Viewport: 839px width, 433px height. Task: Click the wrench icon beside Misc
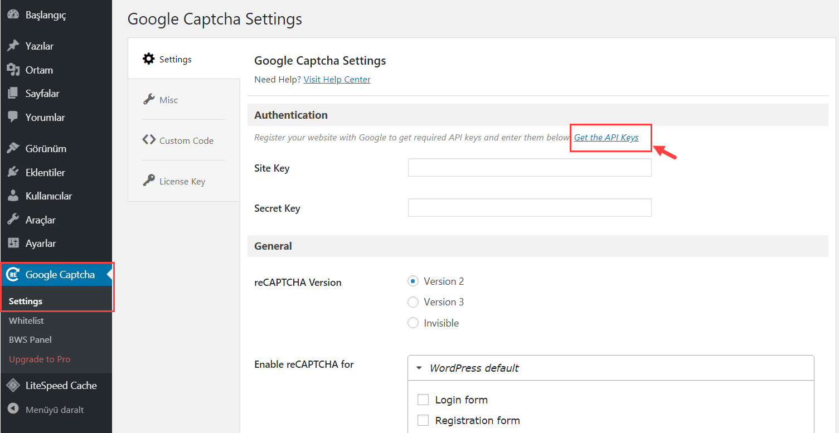[x=148, y=99]
